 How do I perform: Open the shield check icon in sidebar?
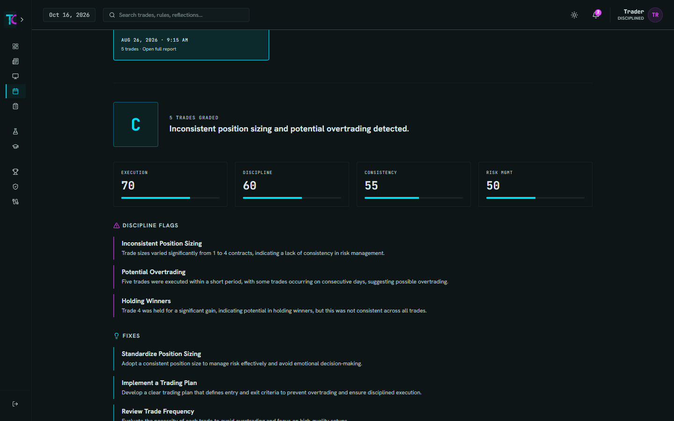click(x=15, y=187)
